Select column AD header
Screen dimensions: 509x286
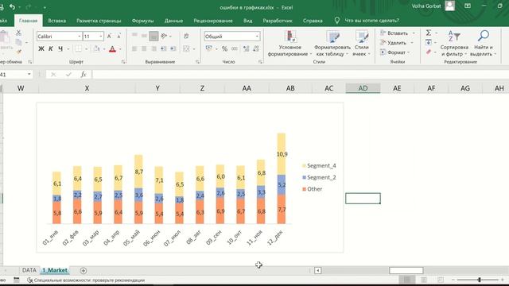[x=363, y=88]
